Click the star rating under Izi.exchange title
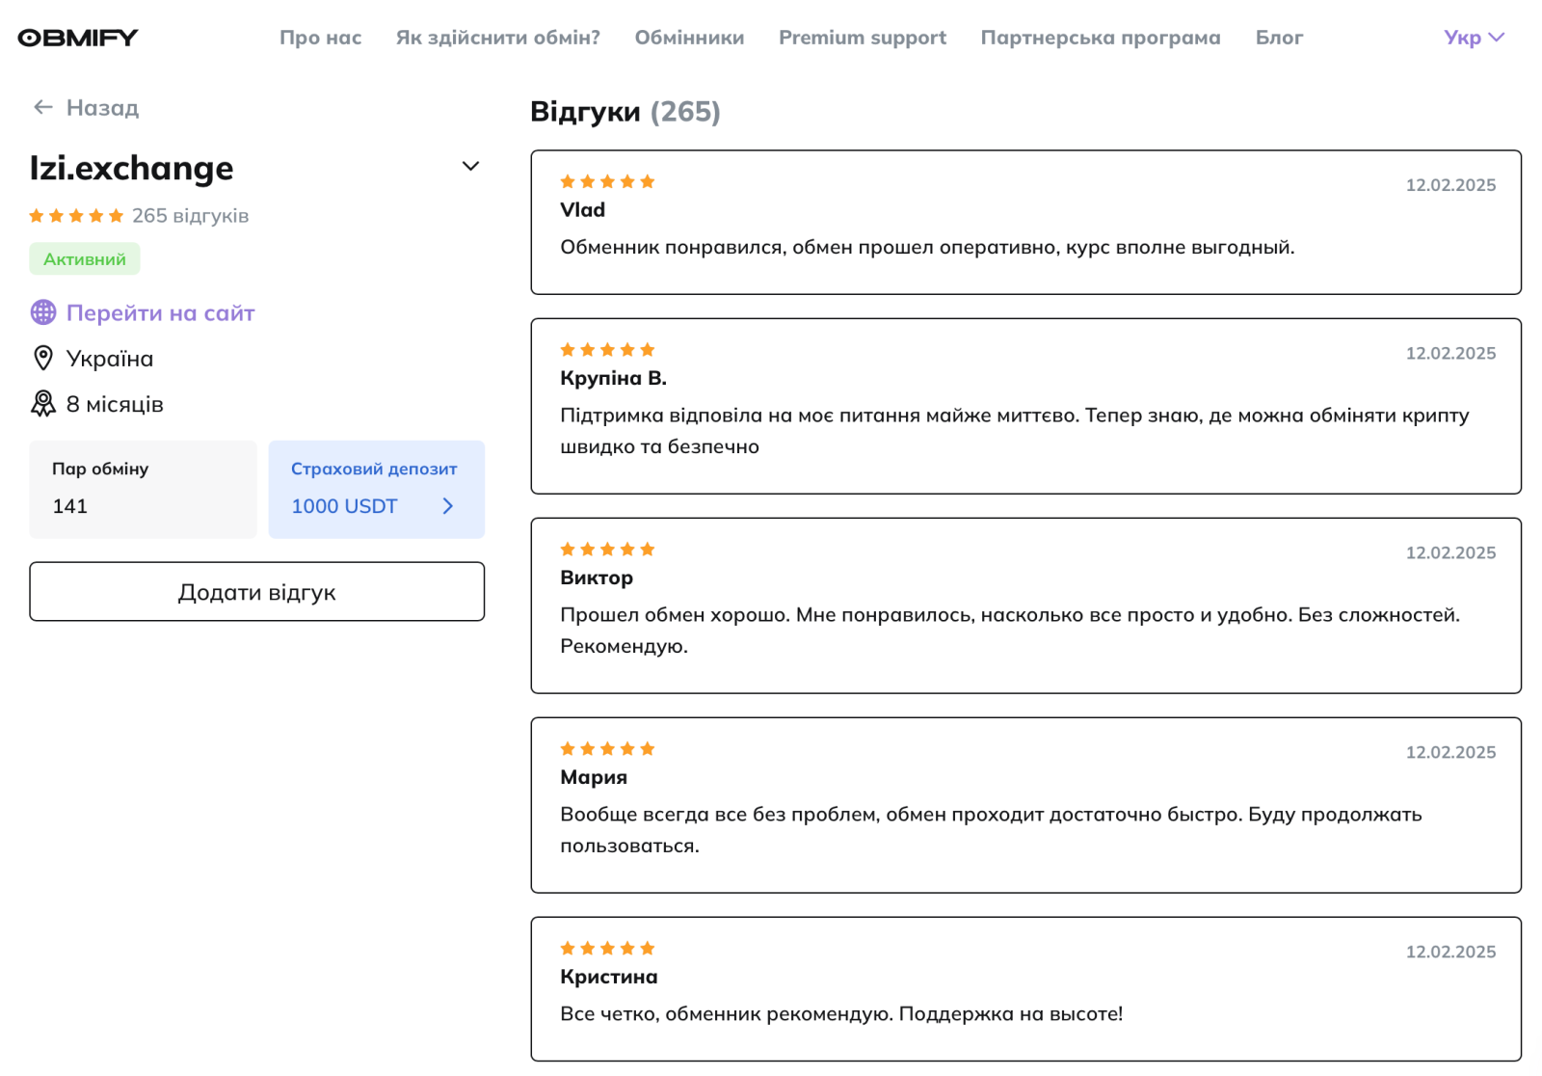Viewport: 1542px width, 1076px height. (x=76, y=216)
